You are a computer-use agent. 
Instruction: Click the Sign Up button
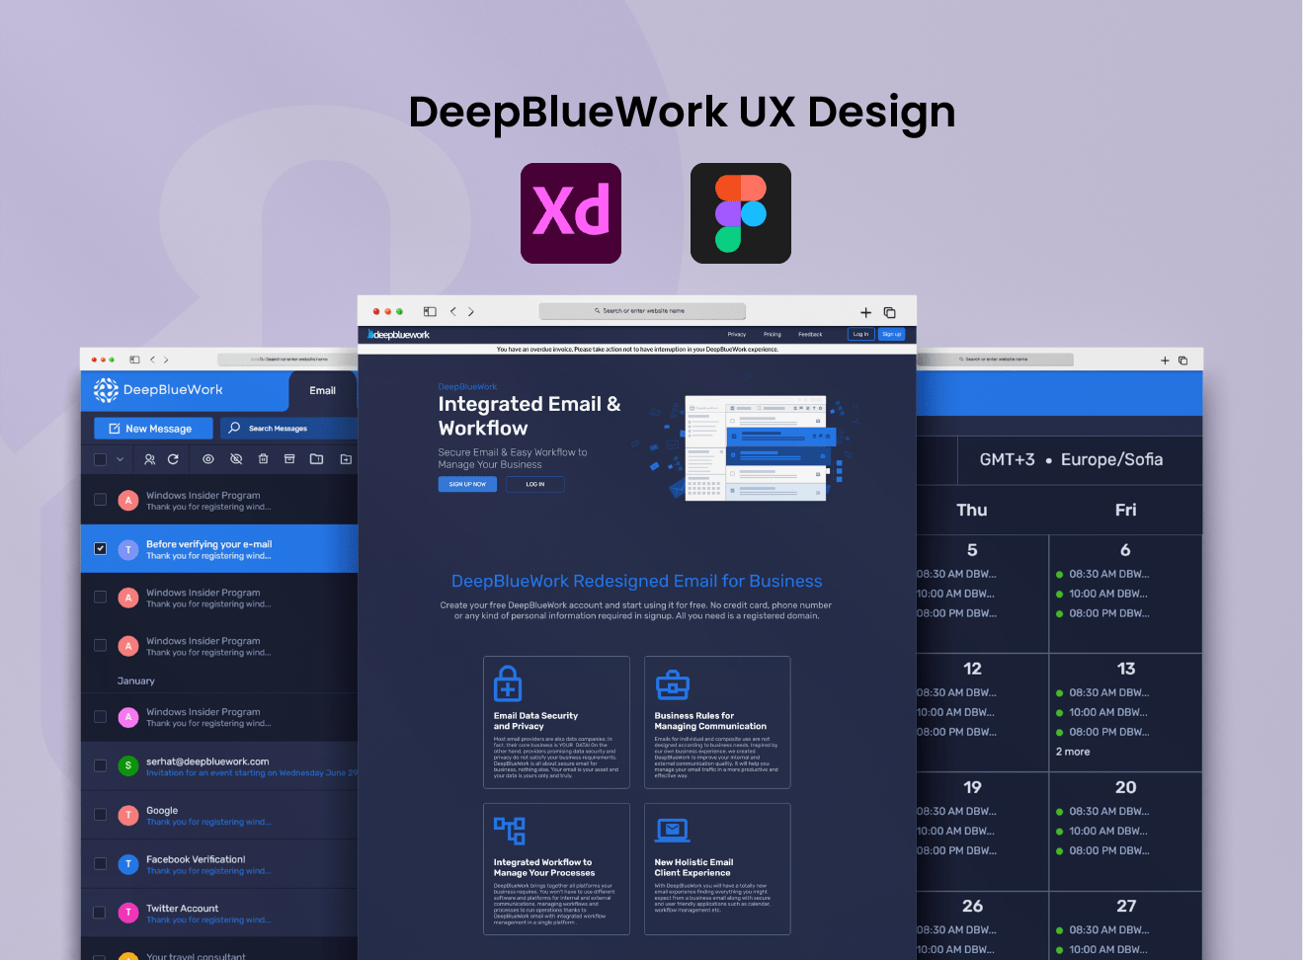tap(891, 334)
